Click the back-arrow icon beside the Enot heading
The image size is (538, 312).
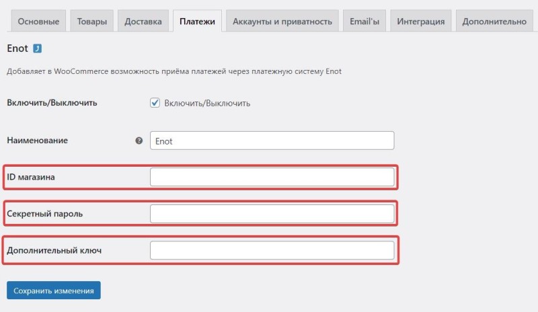pos(38,48)
